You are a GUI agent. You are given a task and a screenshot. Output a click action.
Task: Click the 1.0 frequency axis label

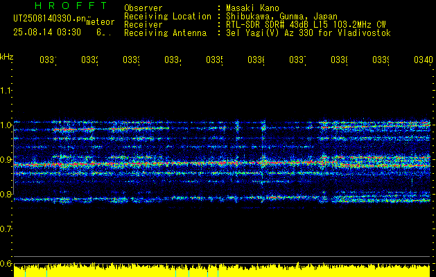(6, 125)
